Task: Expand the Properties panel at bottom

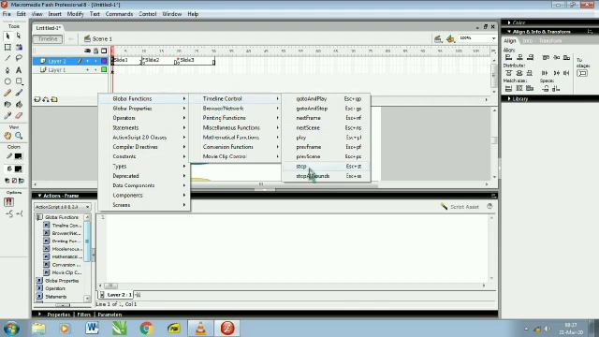Action: click(39, 315)
